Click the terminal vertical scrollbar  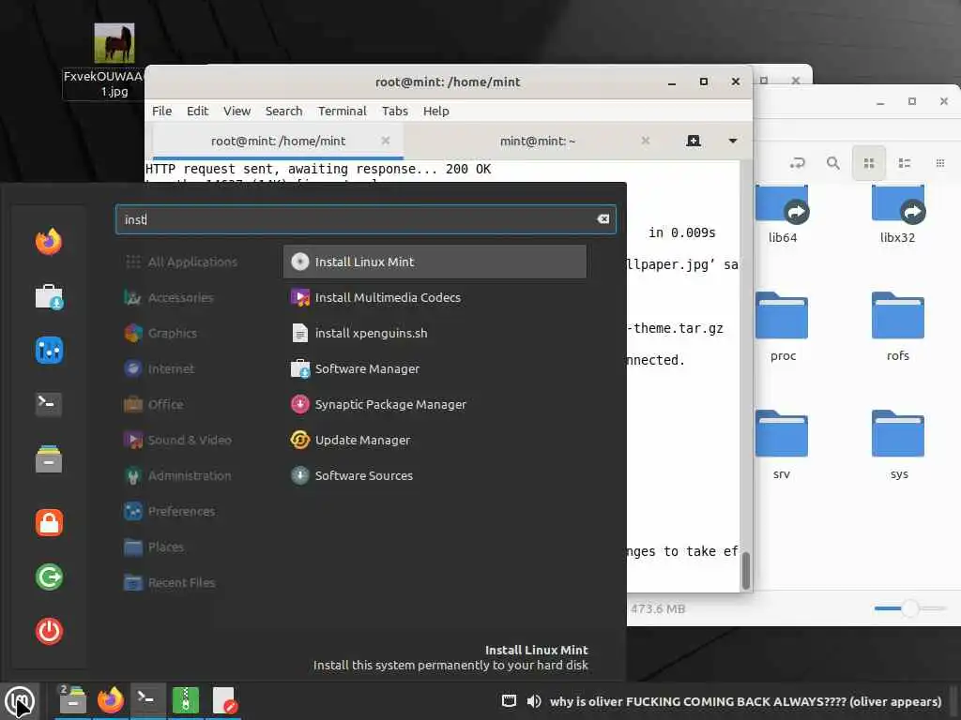[746, 571]
